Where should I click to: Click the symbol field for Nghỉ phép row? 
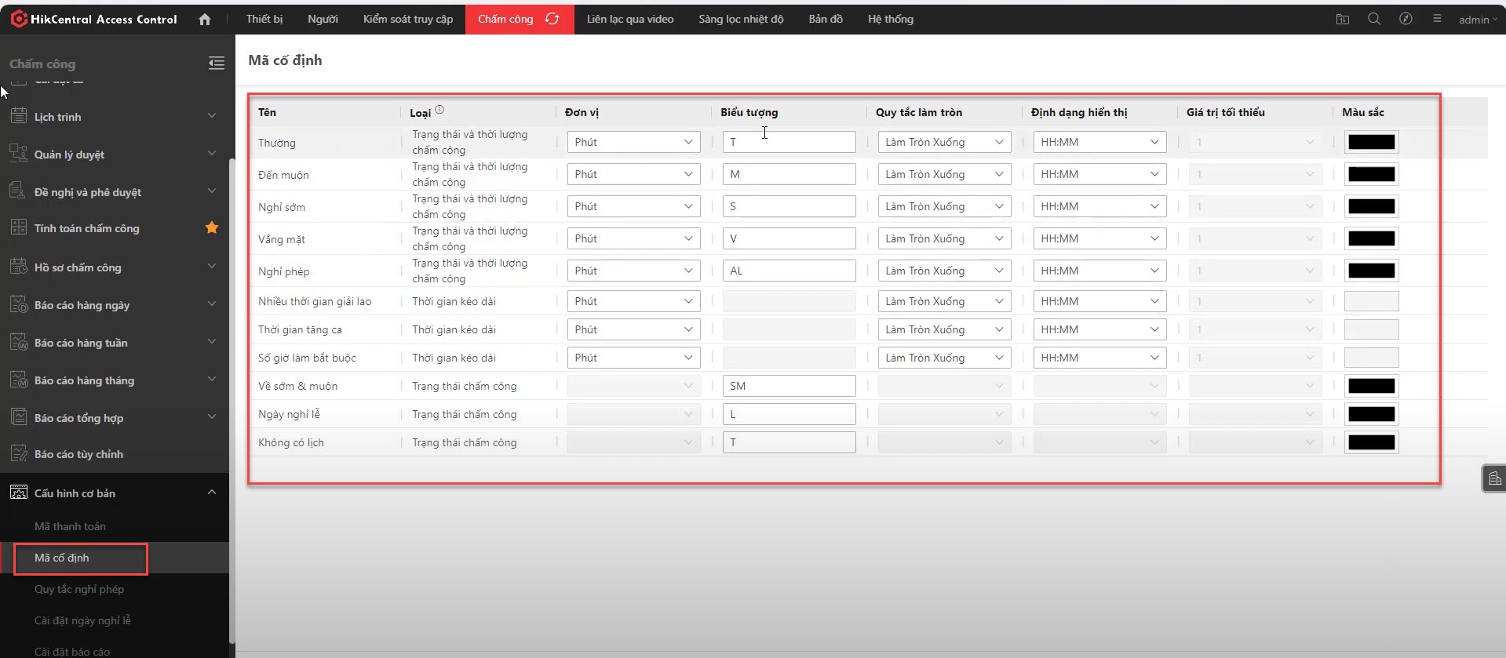(x=789, y=271)
